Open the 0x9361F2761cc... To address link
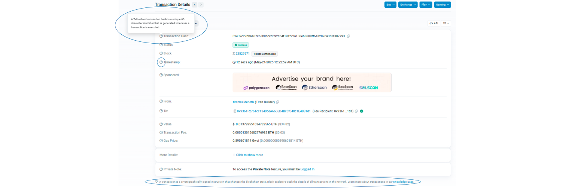This screenshot has width=575, height=192. (274, 111)
